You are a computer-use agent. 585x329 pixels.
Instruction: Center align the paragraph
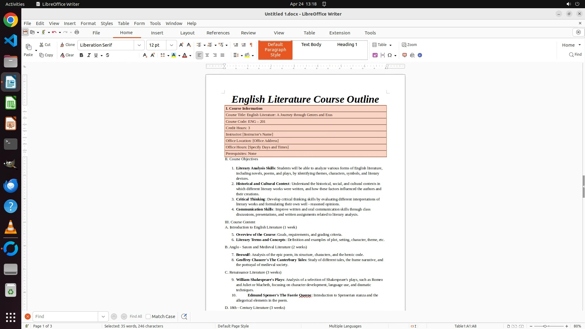pos(207,55)
